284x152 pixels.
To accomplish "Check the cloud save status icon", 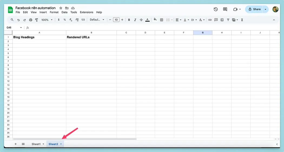I will (73, 8).
